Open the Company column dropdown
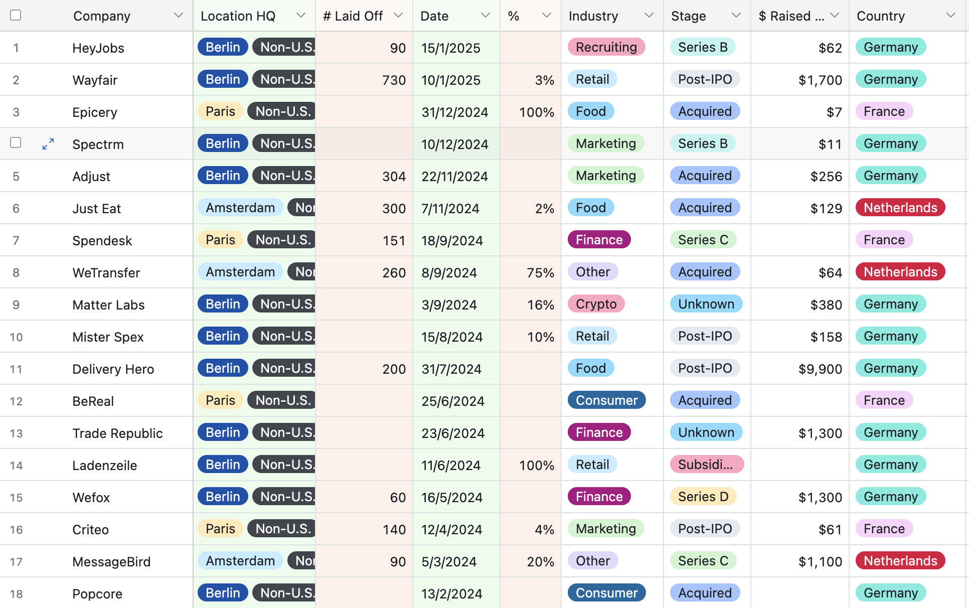The image size is (969, 608). tap(179, 16)
